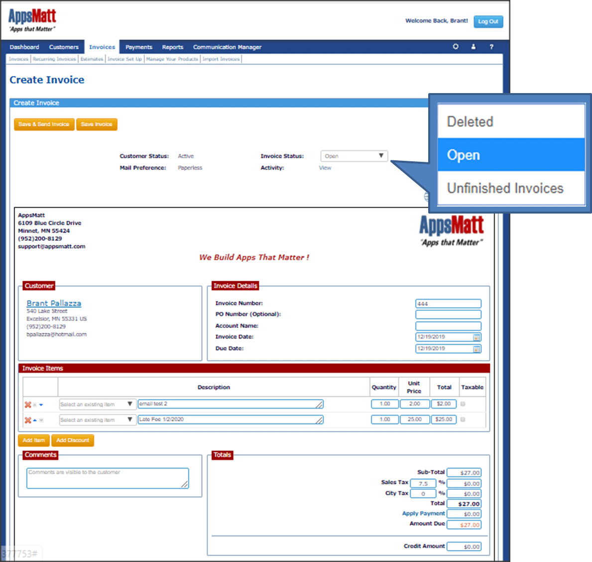Click the PO Number field
Image resolution: width=592 pixels, height=562 pixels.
click(x=448, y=315)
